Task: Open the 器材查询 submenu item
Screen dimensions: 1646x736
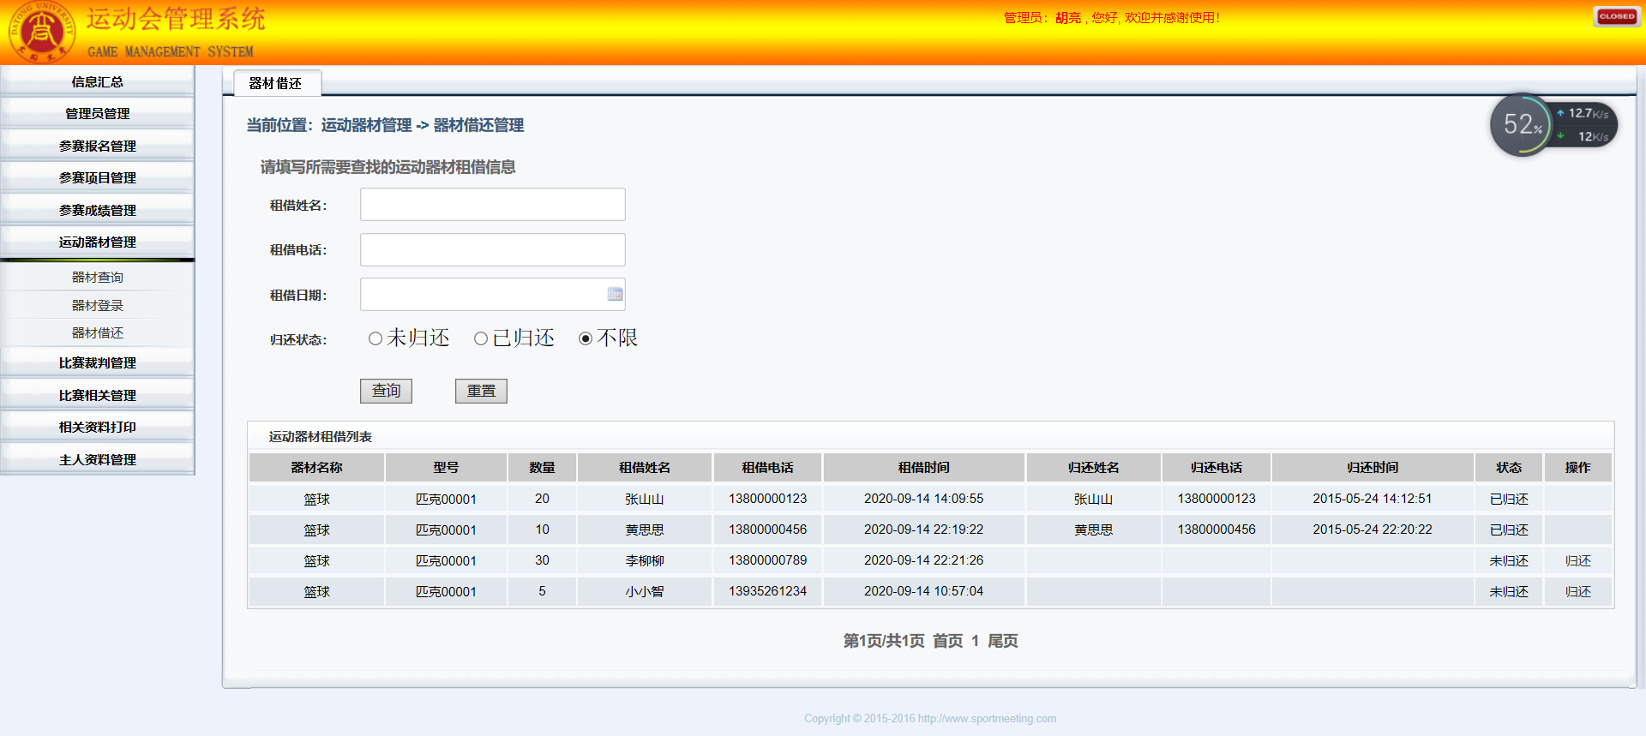Action: point(98,277)
